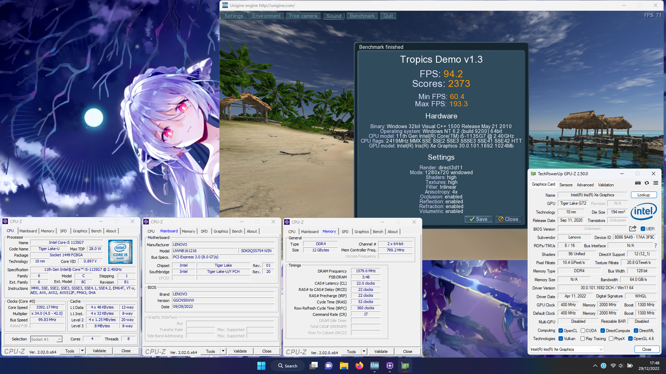
Task: Click the Unigine engine title bar icon
Action: point(225,5)
